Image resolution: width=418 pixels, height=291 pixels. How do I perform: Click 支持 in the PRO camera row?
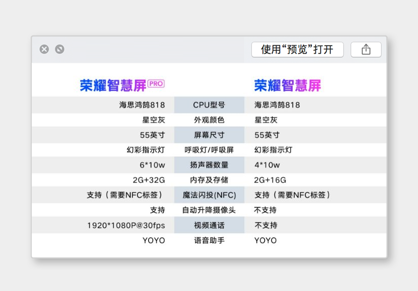pos(157,210)
